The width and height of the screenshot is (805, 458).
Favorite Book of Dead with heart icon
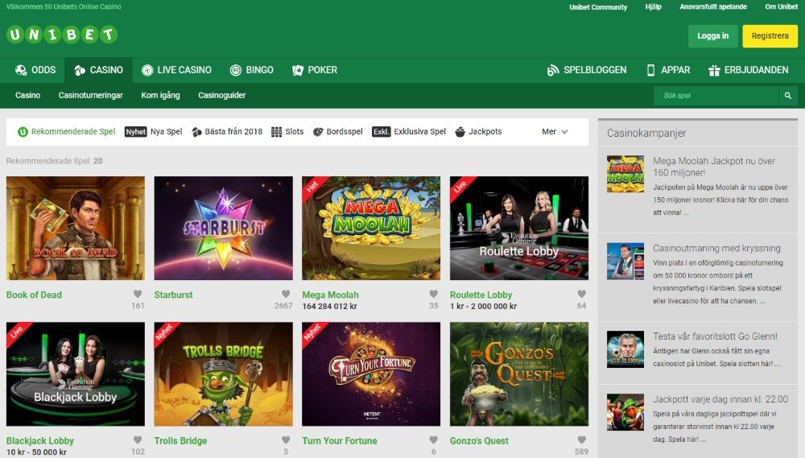coord(138,295)
